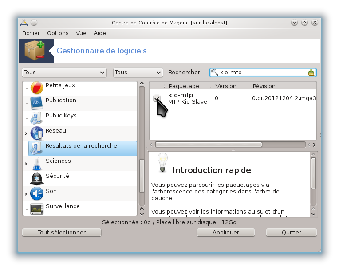This screenshot has width=339, height=270.
Task: Click the revision 0.git20121204.2.mga3 cell
Action: pos(284,98)
